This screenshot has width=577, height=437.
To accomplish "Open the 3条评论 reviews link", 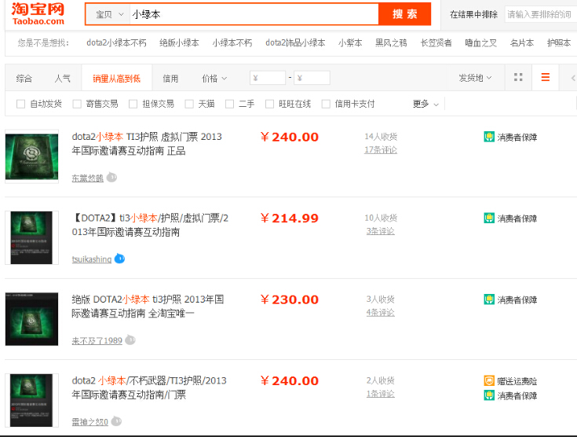I will 381,231.
